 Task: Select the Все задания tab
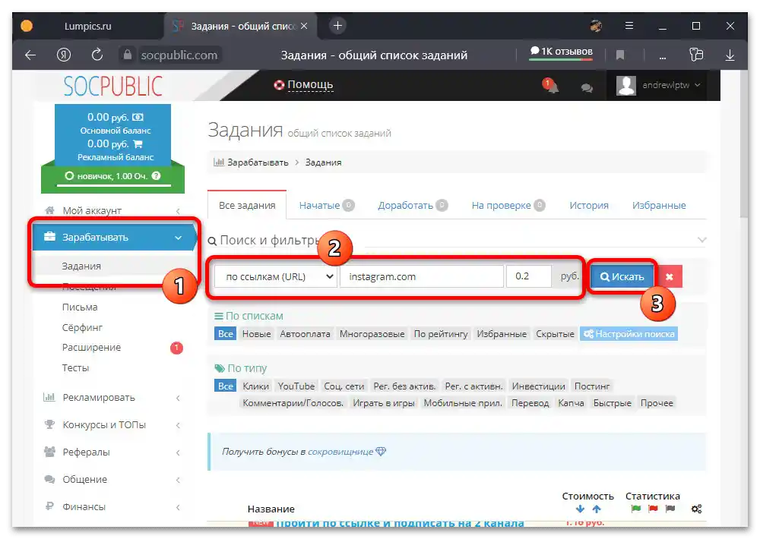click(x=247, y=205)
